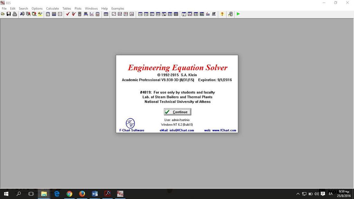354x199 pixels.
Task: Click the 'Engineering Equation Solver' title text
Action: click(x=178, y=67)
